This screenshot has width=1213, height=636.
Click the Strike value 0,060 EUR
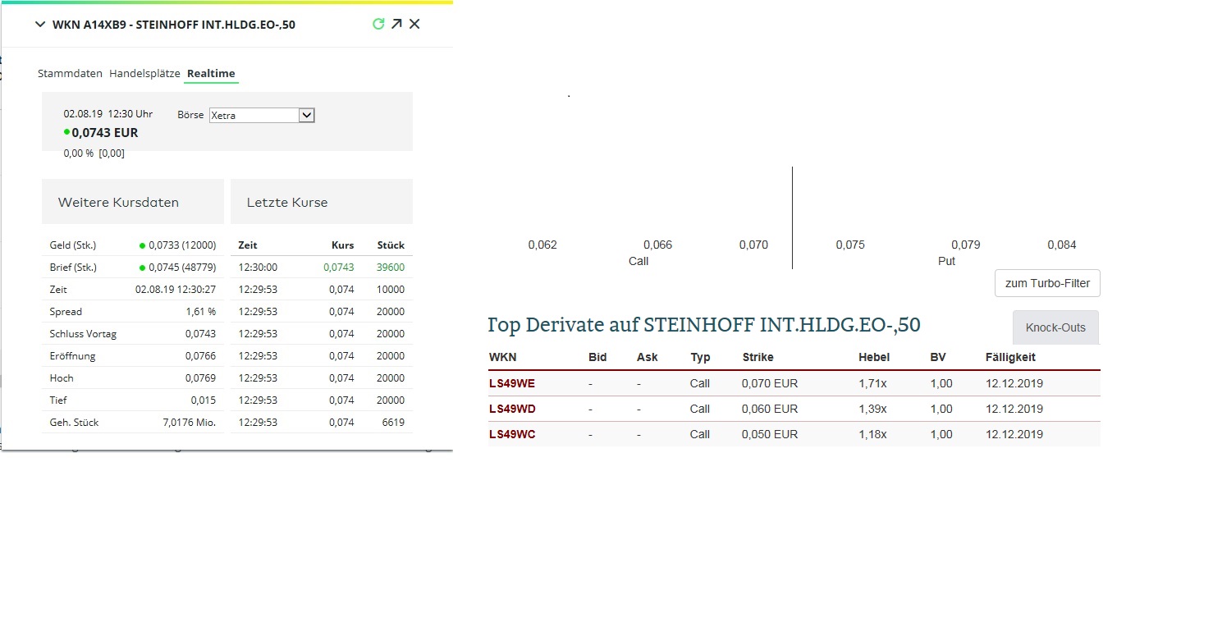click(x=770, y=409)
